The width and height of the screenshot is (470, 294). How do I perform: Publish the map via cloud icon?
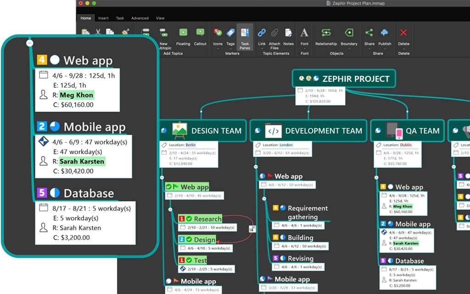coord(385,33)
